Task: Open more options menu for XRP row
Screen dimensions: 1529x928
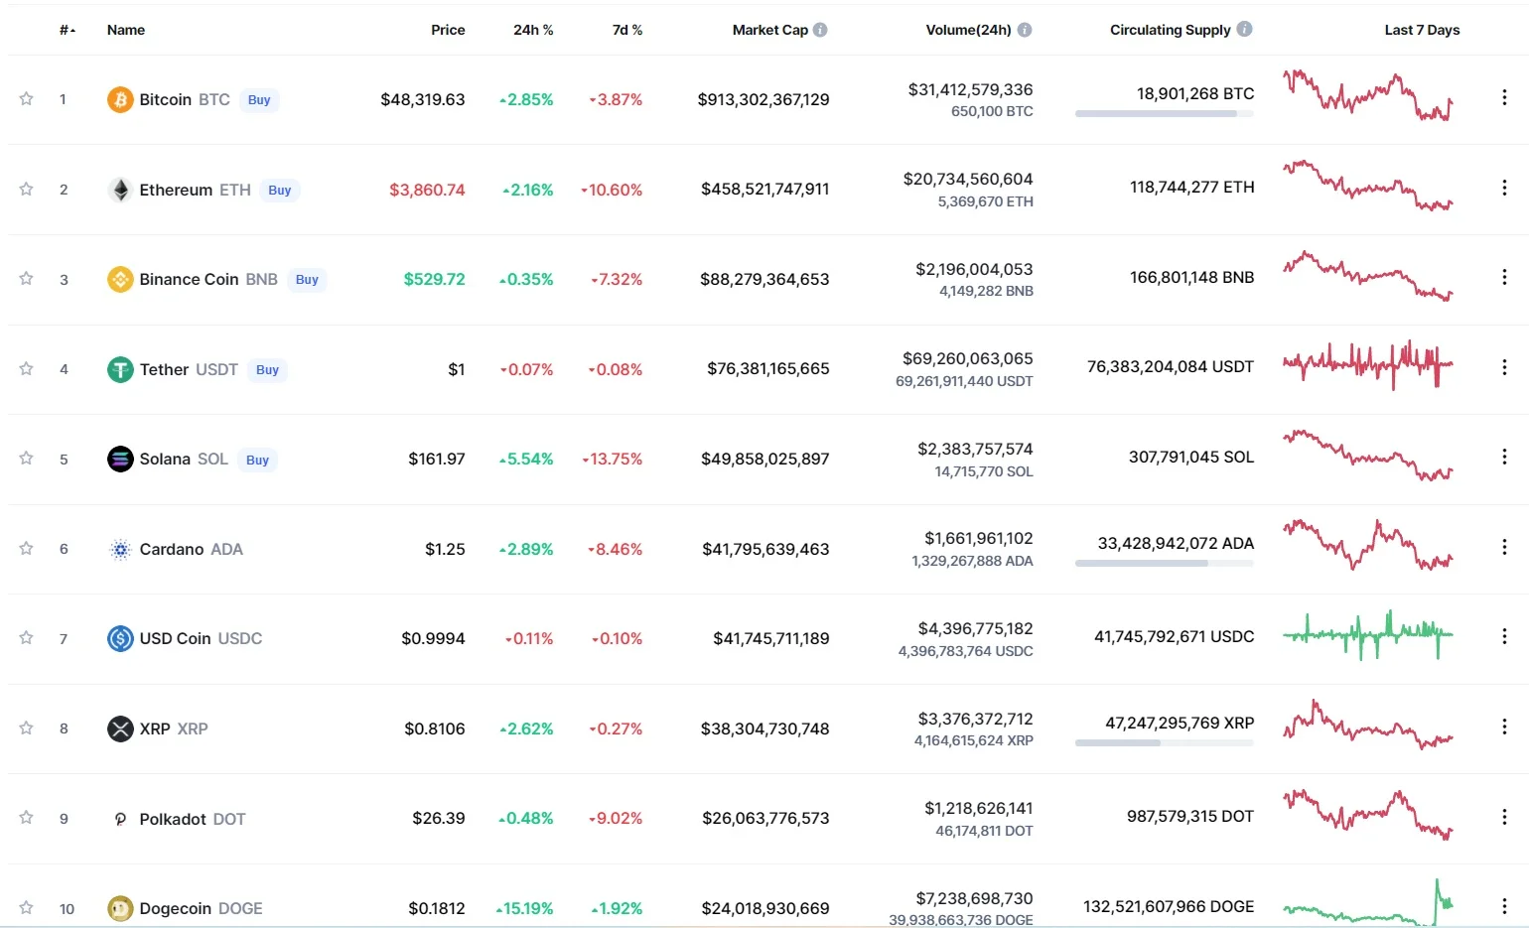Action: point(1504,727)
